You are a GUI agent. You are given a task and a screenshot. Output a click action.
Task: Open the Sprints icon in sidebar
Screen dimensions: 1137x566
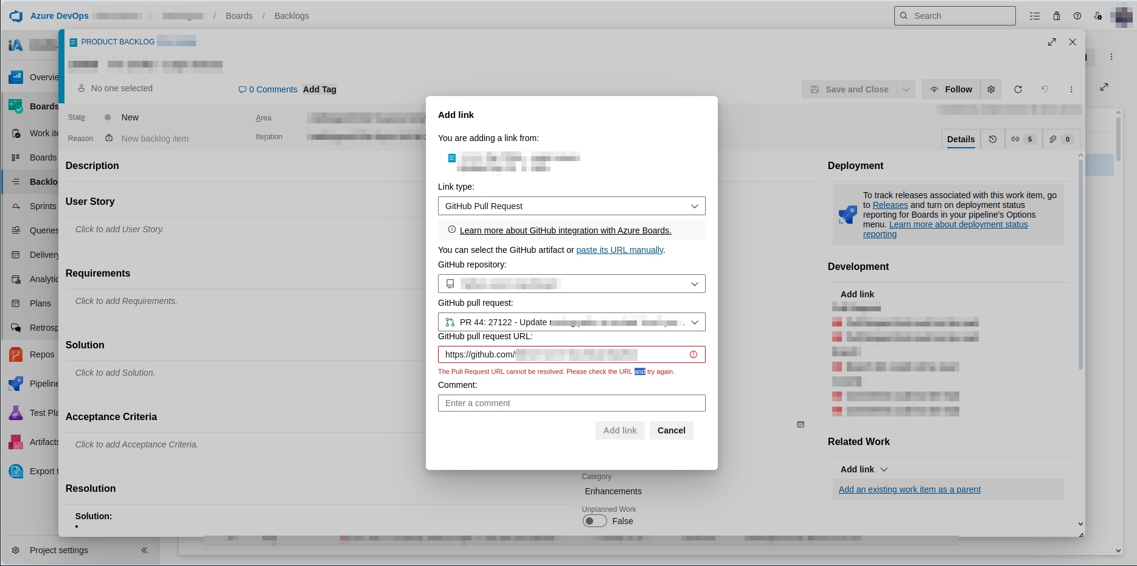[x=16, y=206]
